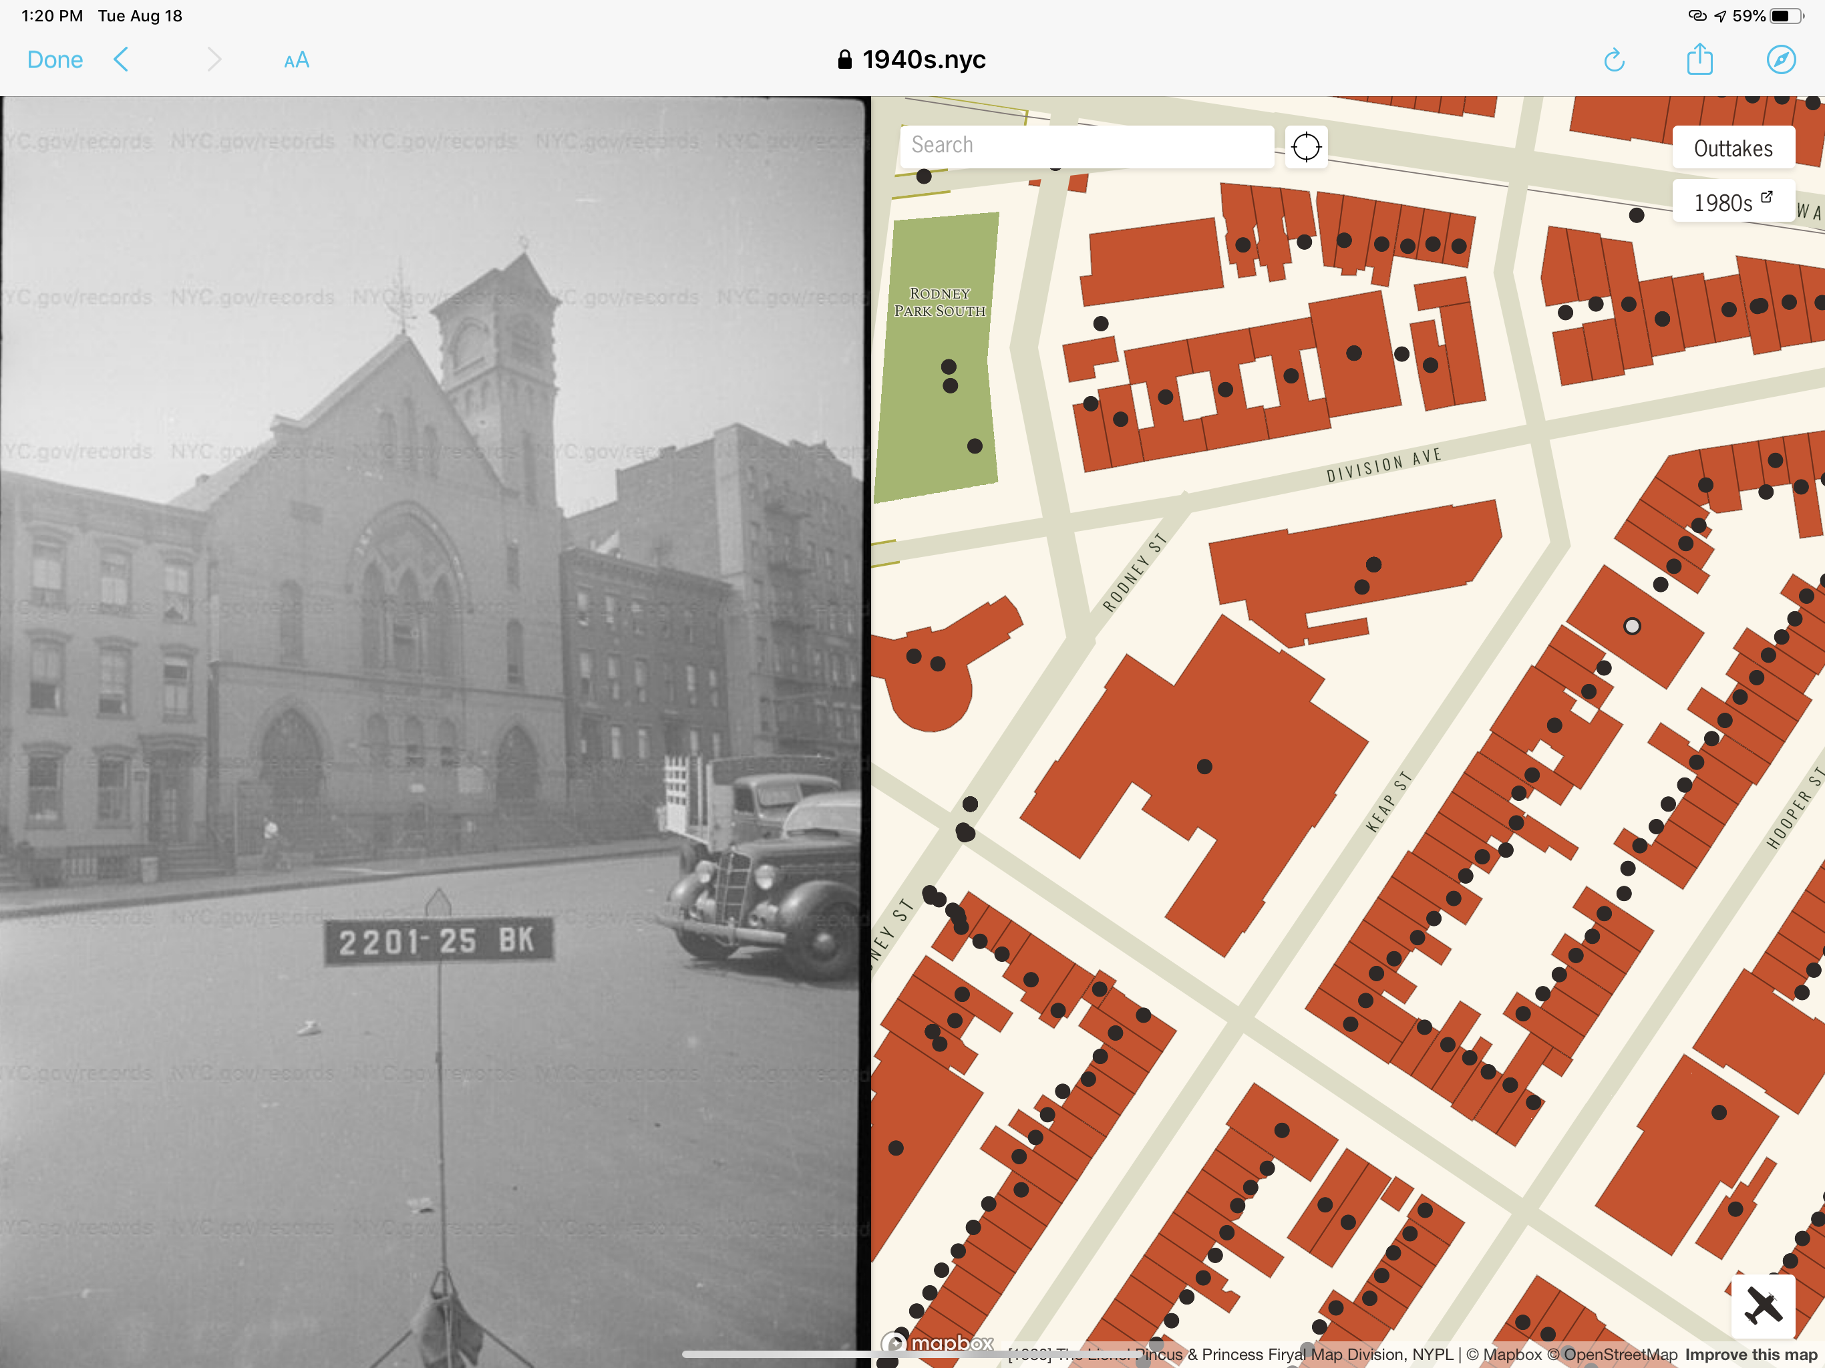This screenshot has height=1368, width=1825.
Task: Tap the reload page icon
Action: point(1614,60)
